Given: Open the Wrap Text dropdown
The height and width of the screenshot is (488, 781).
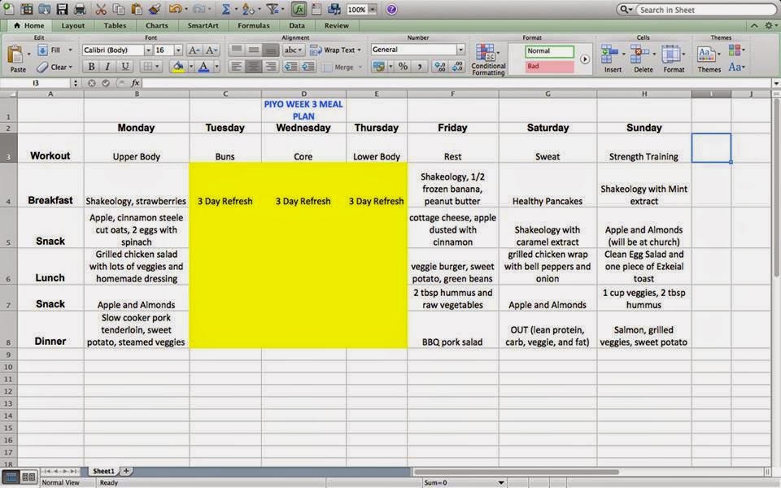Looking at the screenshot, I should point(359,50).
